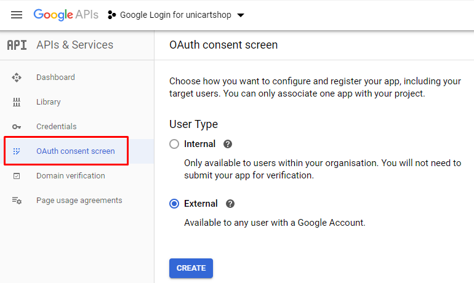Select the External user type radio button
Screen dimensions: 474x283
tap(174, 204)
